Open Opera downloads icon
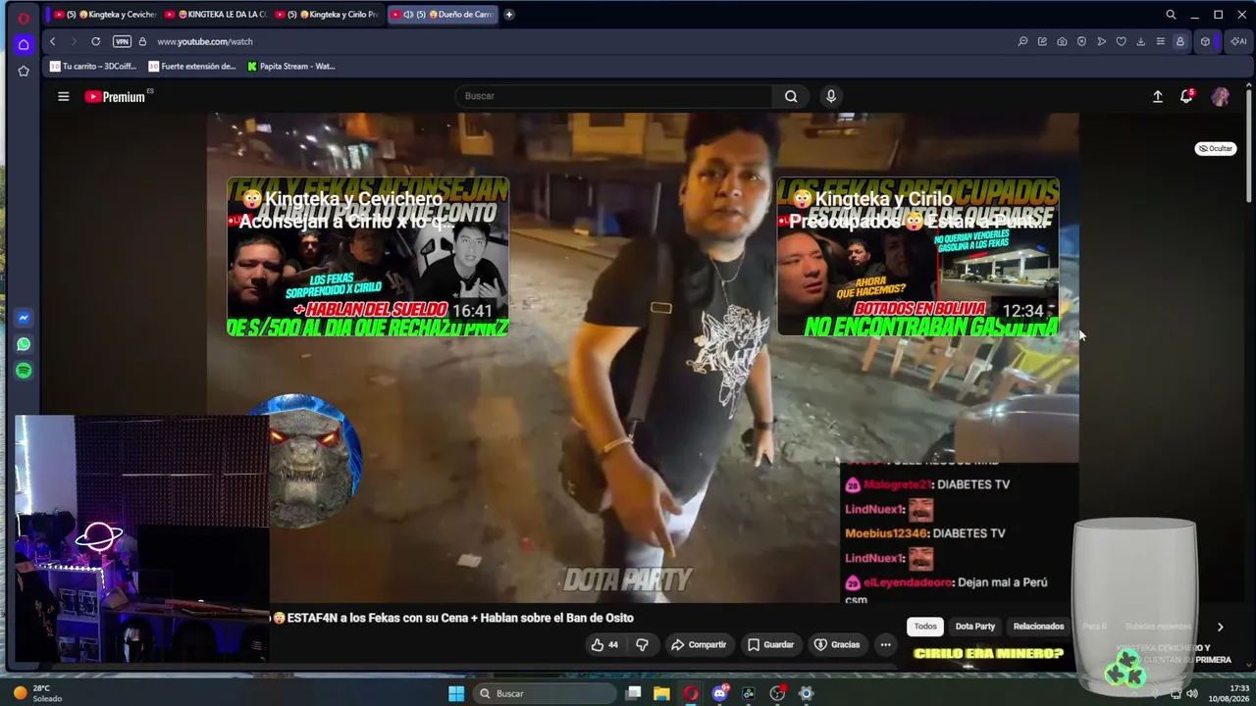The height and width of the screenshot is (706, 1256). click(x=1140, y=41)
